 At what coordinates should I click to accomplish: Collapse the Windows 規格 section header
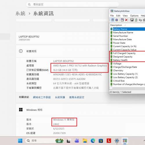[80, 110]
